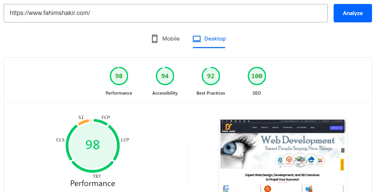376x192 pixels.
Task: Click the Contact Us button in the preview
Action: pos(336,128)
